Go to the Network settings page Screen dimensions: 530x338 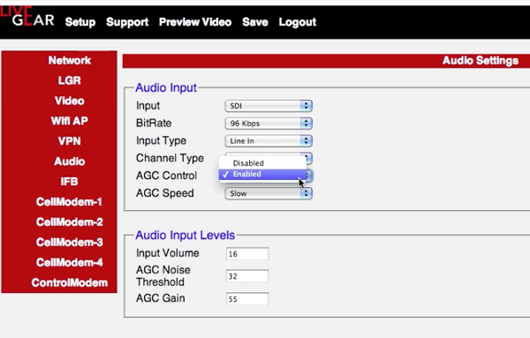click(x=69, y=60)
